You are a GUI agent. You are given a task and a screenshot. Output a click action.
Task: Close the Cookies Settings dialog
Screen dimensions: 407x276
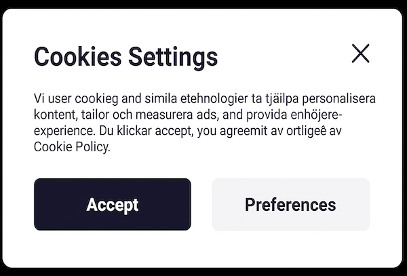360,54
